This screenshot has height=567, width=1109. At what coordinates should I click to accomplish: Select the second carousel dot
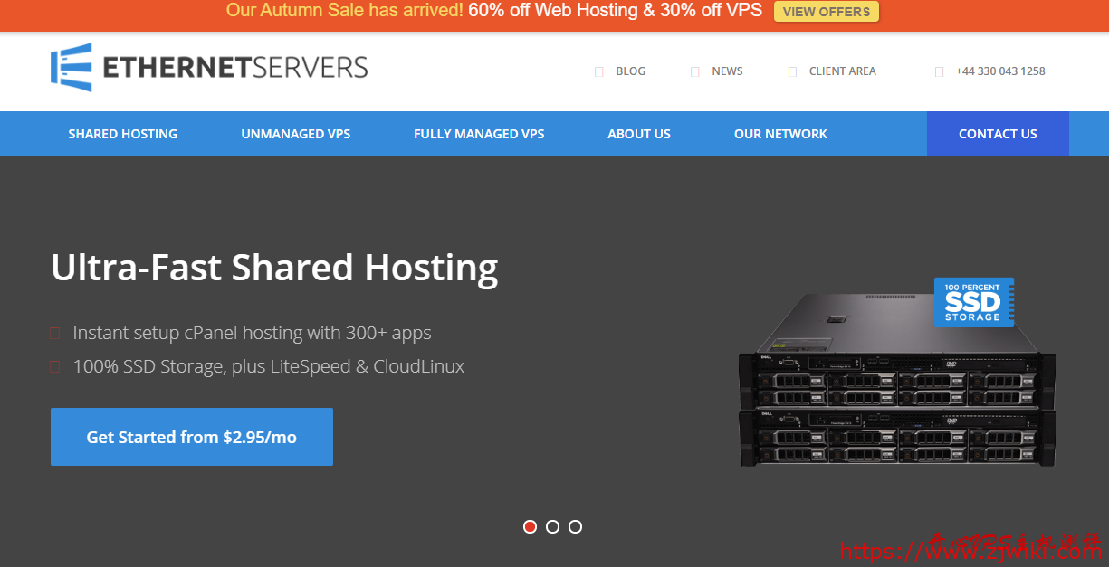click(552, 526)
